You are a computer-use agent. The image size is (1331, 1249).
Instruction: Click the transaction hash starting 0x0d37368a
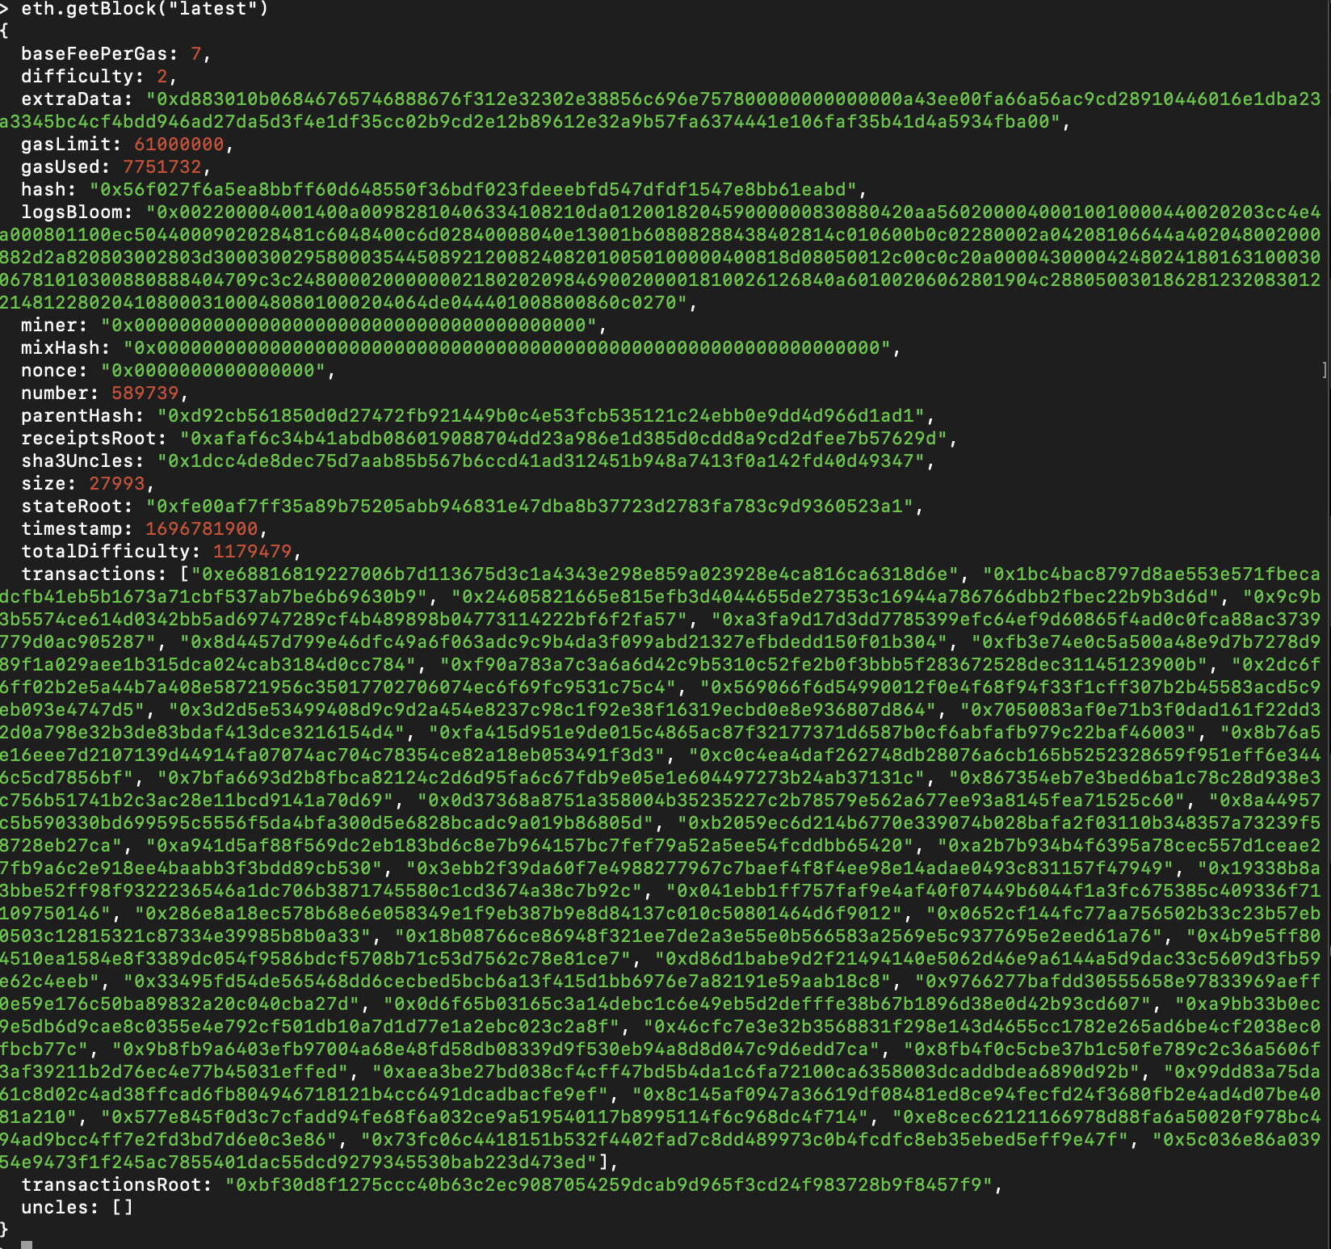pyautogui.click(x=801, y=801)
